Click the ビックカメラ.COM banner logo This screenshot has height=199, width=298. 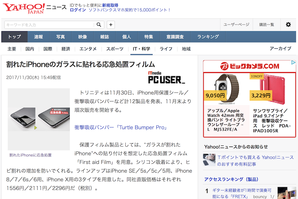coord(250,66)
